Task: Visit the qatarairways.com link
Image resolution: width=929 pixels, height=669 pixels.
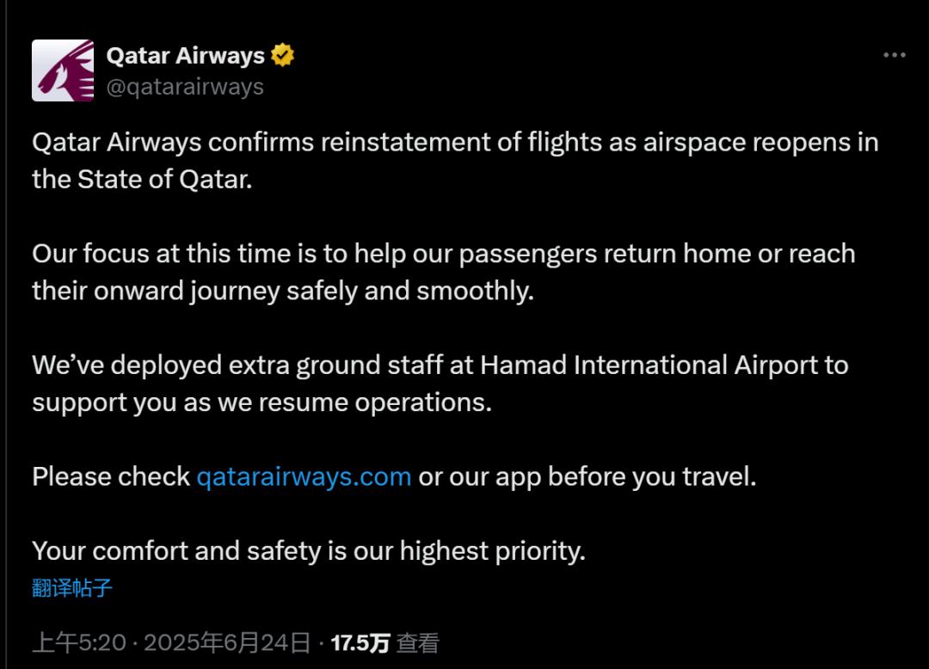Action: point(304,476)
